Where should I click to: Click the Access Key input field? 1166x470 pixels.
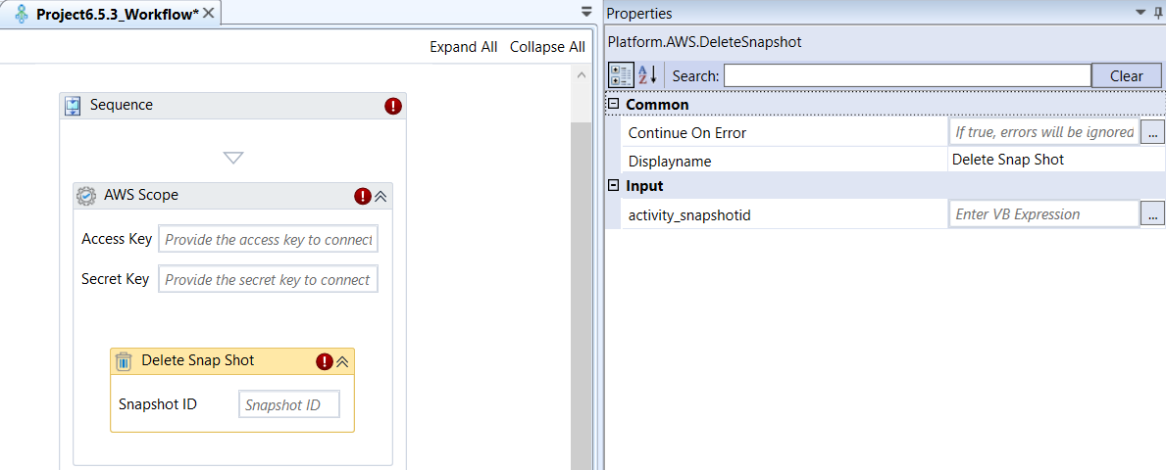pyautogui.click(x=269, y=240)
